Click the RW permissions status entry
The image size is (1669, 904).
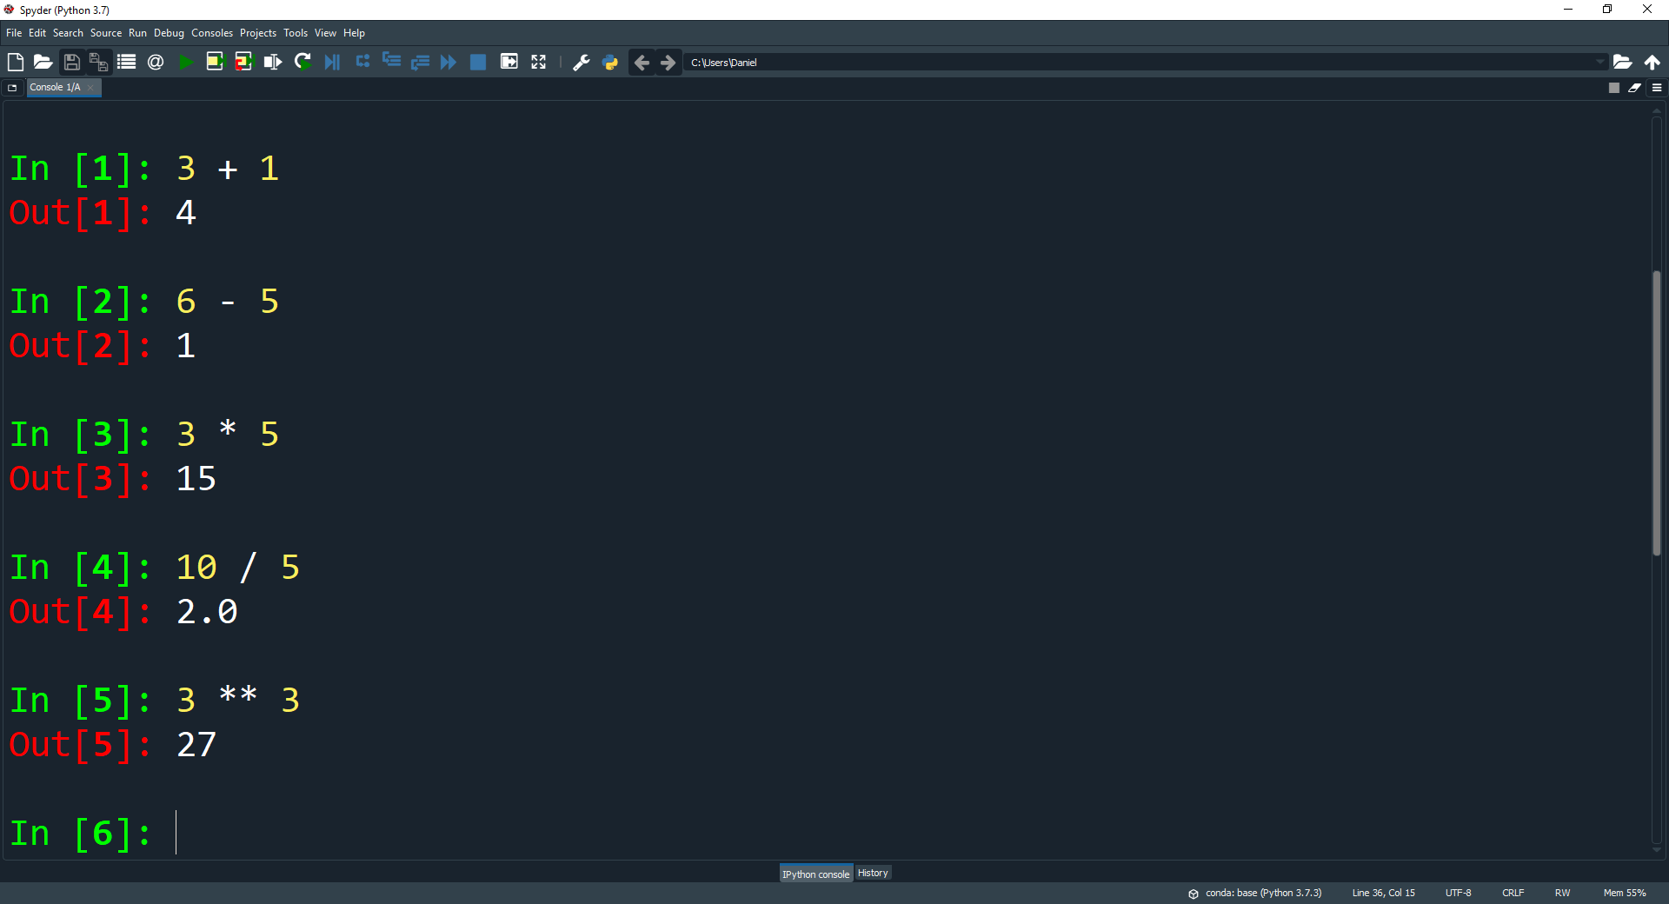coord(1562,893)
